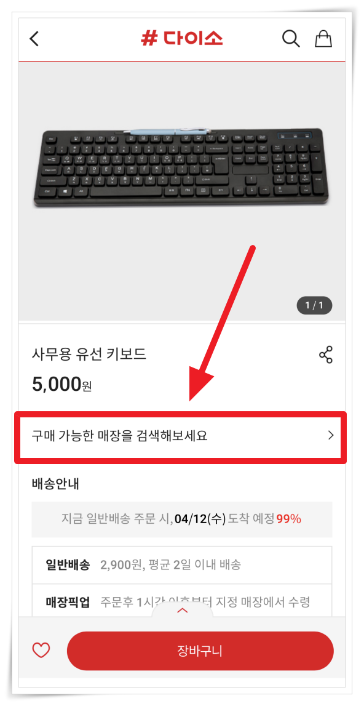Viewport: 364px width, 706px height.
Task: View the keyboard product image
Action: (181, 167)
